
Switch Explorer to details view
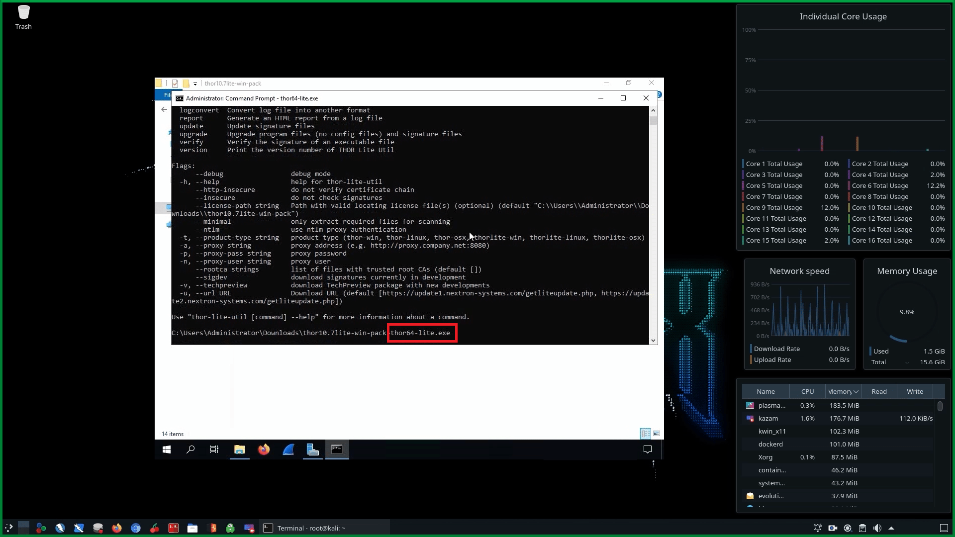click(646, 434)
